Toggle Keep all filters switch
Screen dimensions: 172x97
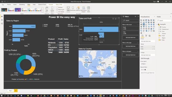(145, 70)
